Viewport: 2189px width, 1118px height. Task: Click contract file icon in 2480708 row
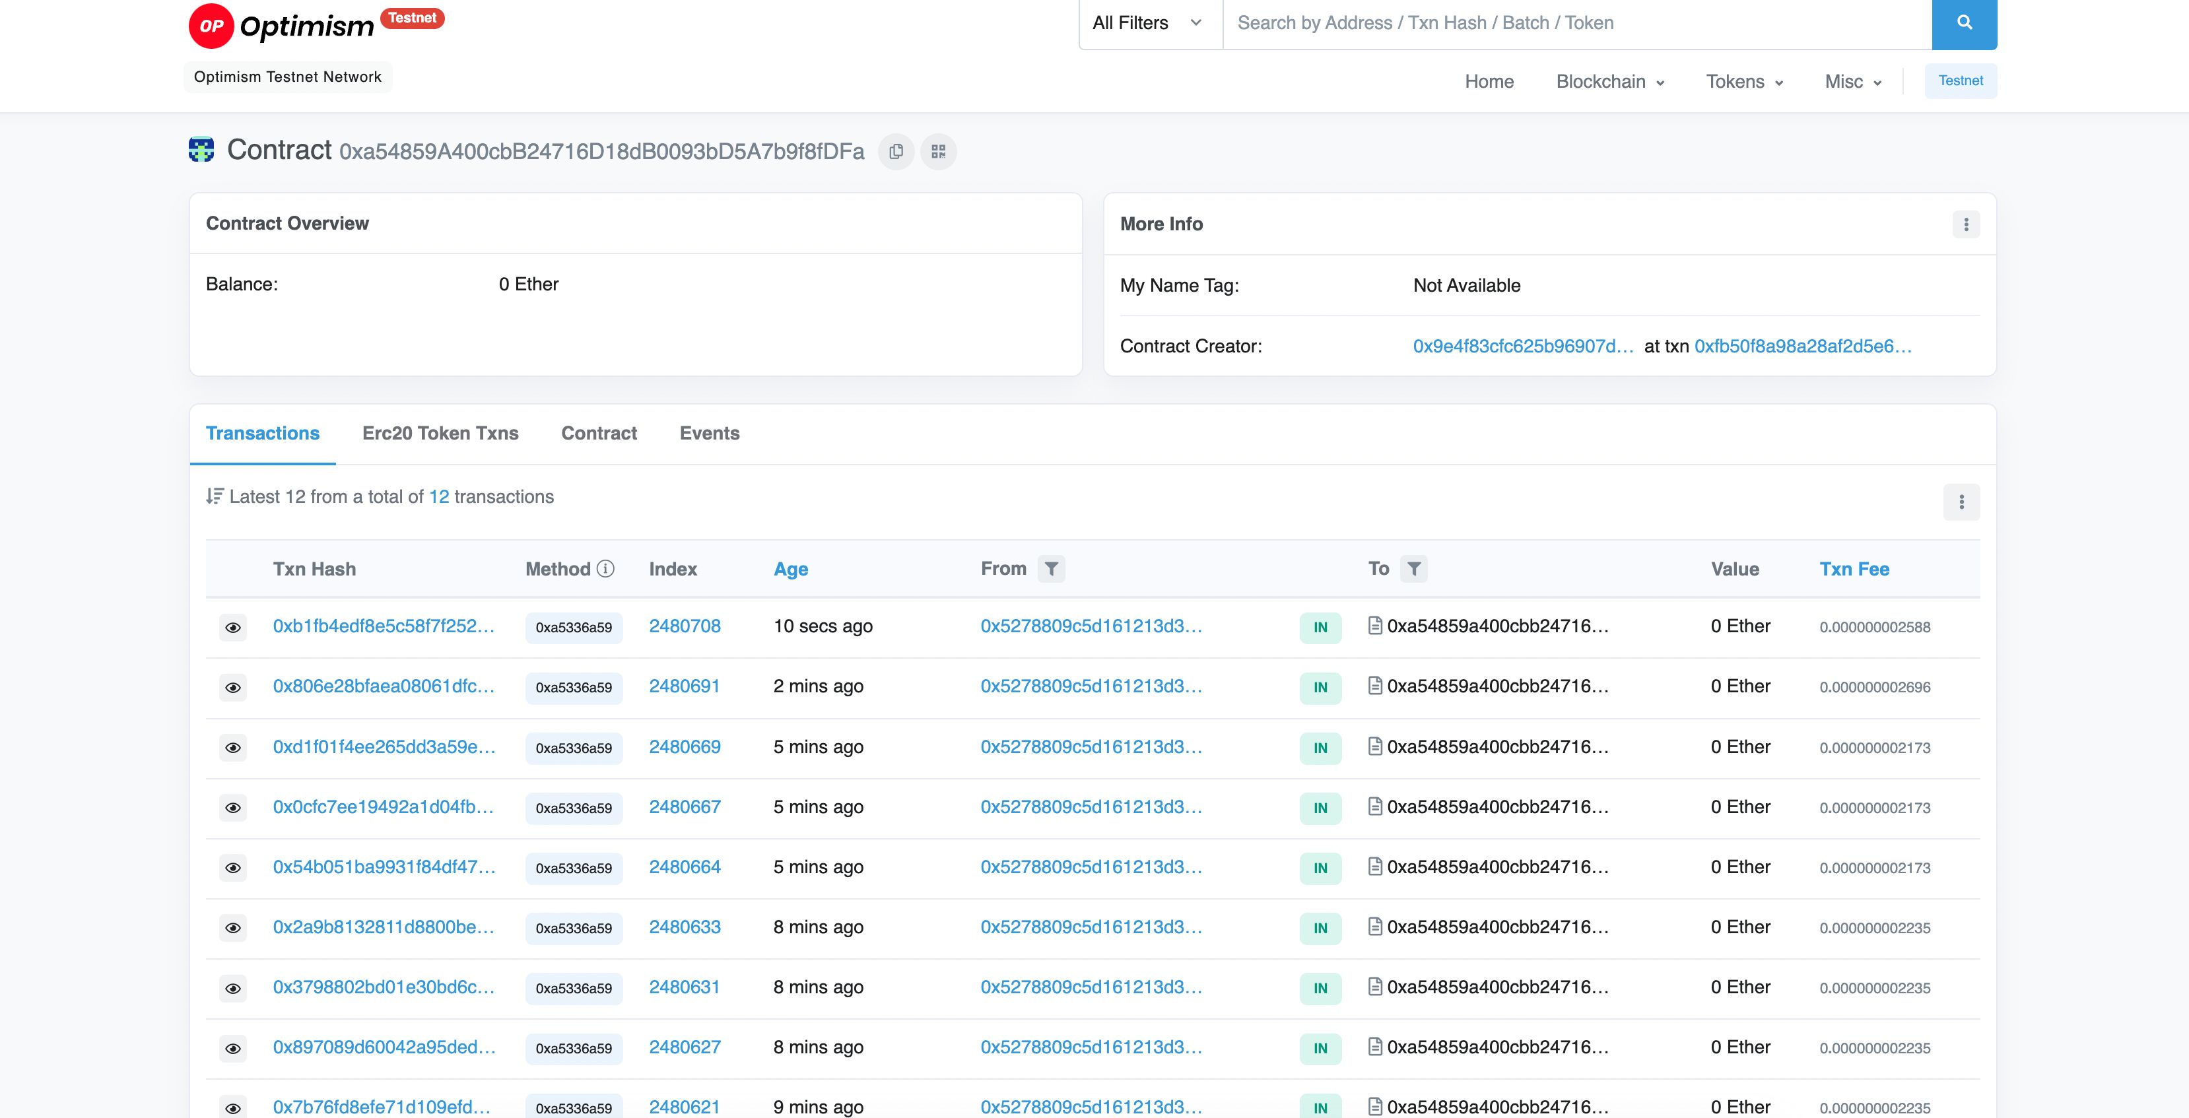tap(1375, 626)
